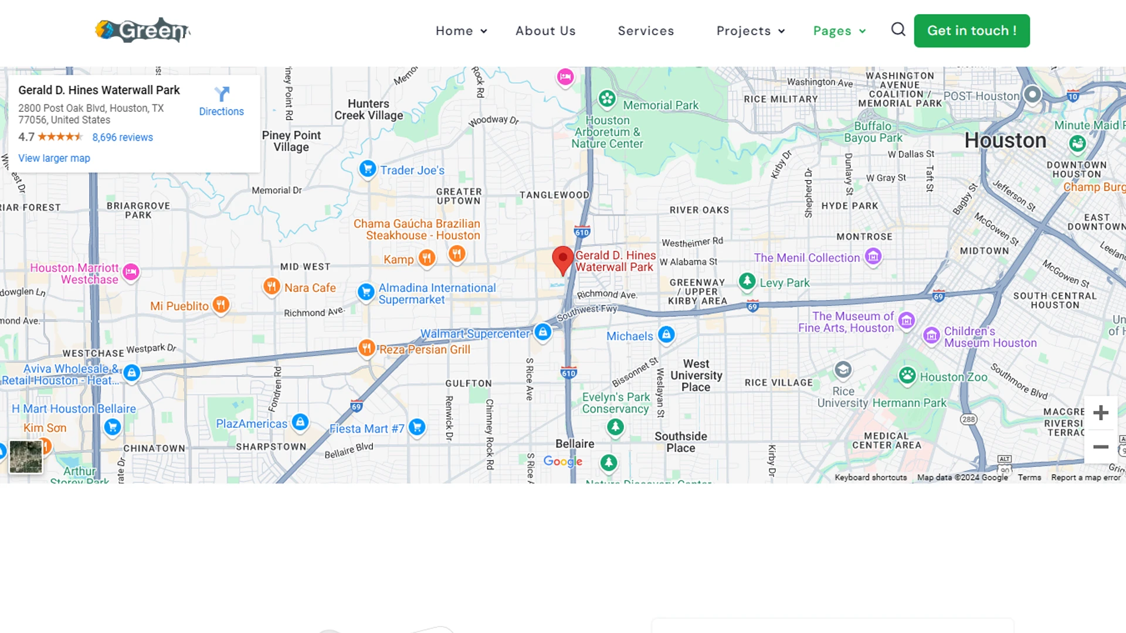Select the POST Houston marker icon
1126x633 pixels.
1032,94
